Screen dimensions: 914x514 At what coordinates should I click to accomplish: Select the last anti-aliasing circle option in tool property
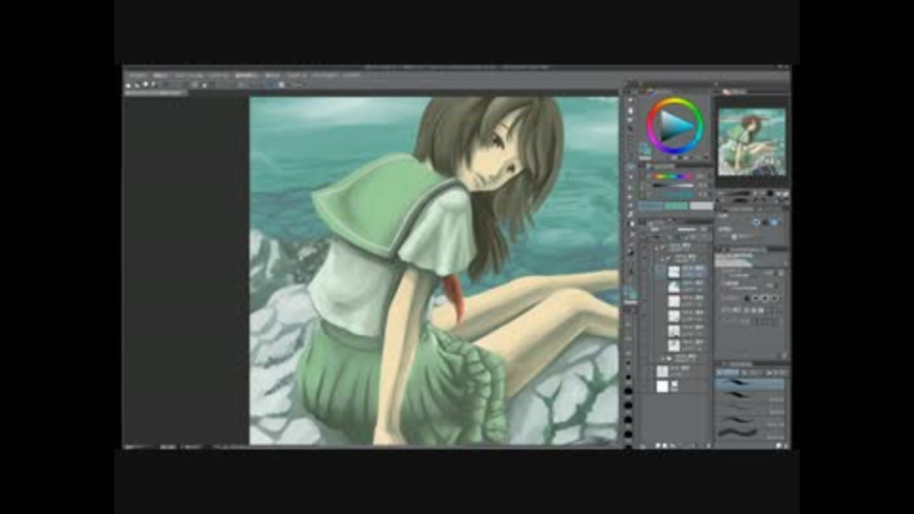pyautogui.click(x=776, y=298)
